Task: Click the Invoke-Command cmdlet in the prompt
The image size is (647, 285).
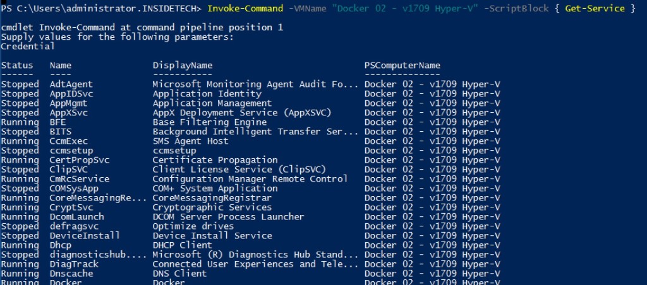Action: click(245, 9)
